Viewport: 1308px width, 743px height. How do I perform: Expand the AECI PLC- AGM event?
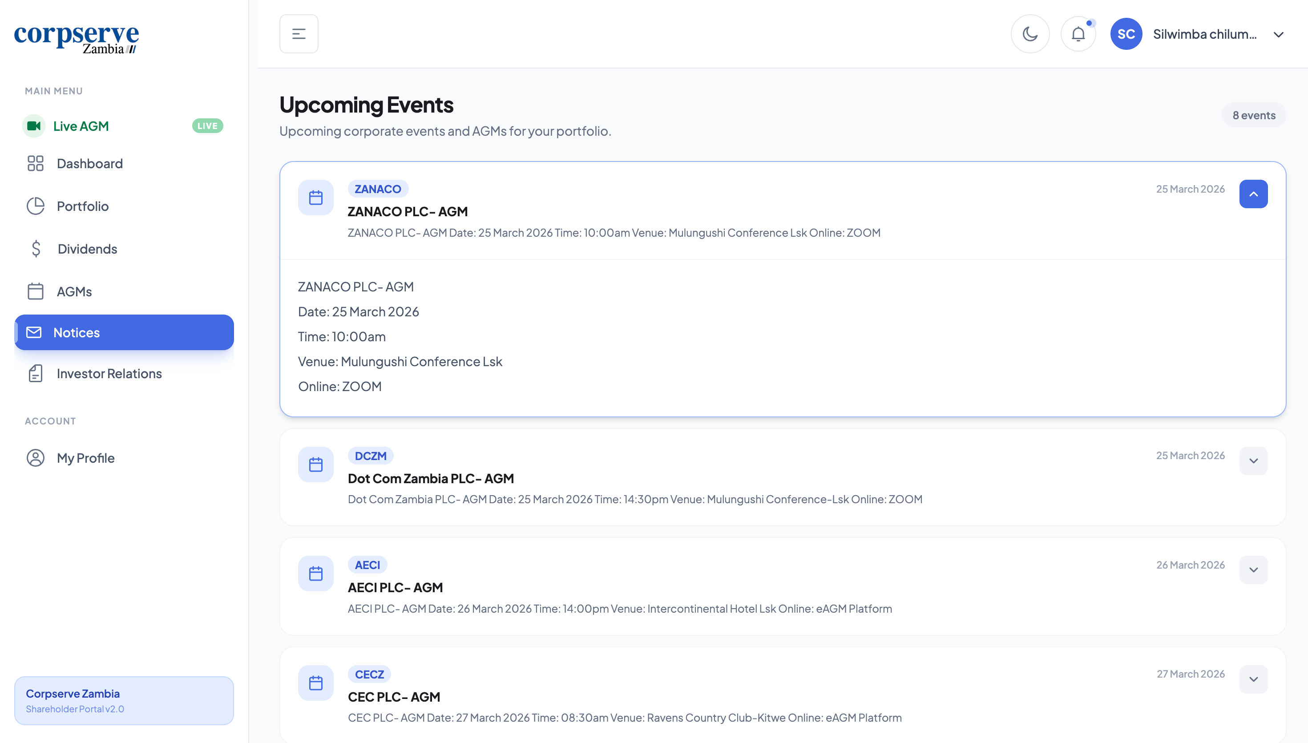point(1253,570)
